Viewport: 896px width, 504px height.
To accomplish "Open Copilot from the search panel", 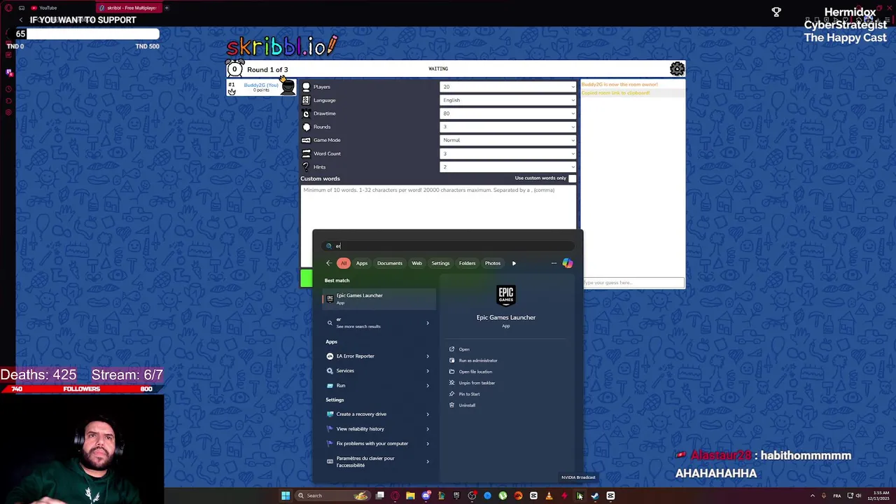I will tap(568, 263).
